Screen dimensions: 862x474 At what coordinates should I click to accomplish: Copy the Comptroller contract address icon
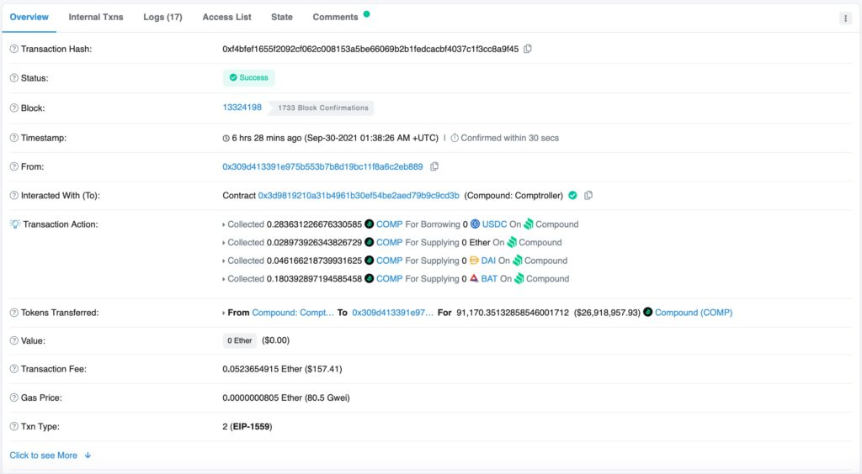(588, 195)
